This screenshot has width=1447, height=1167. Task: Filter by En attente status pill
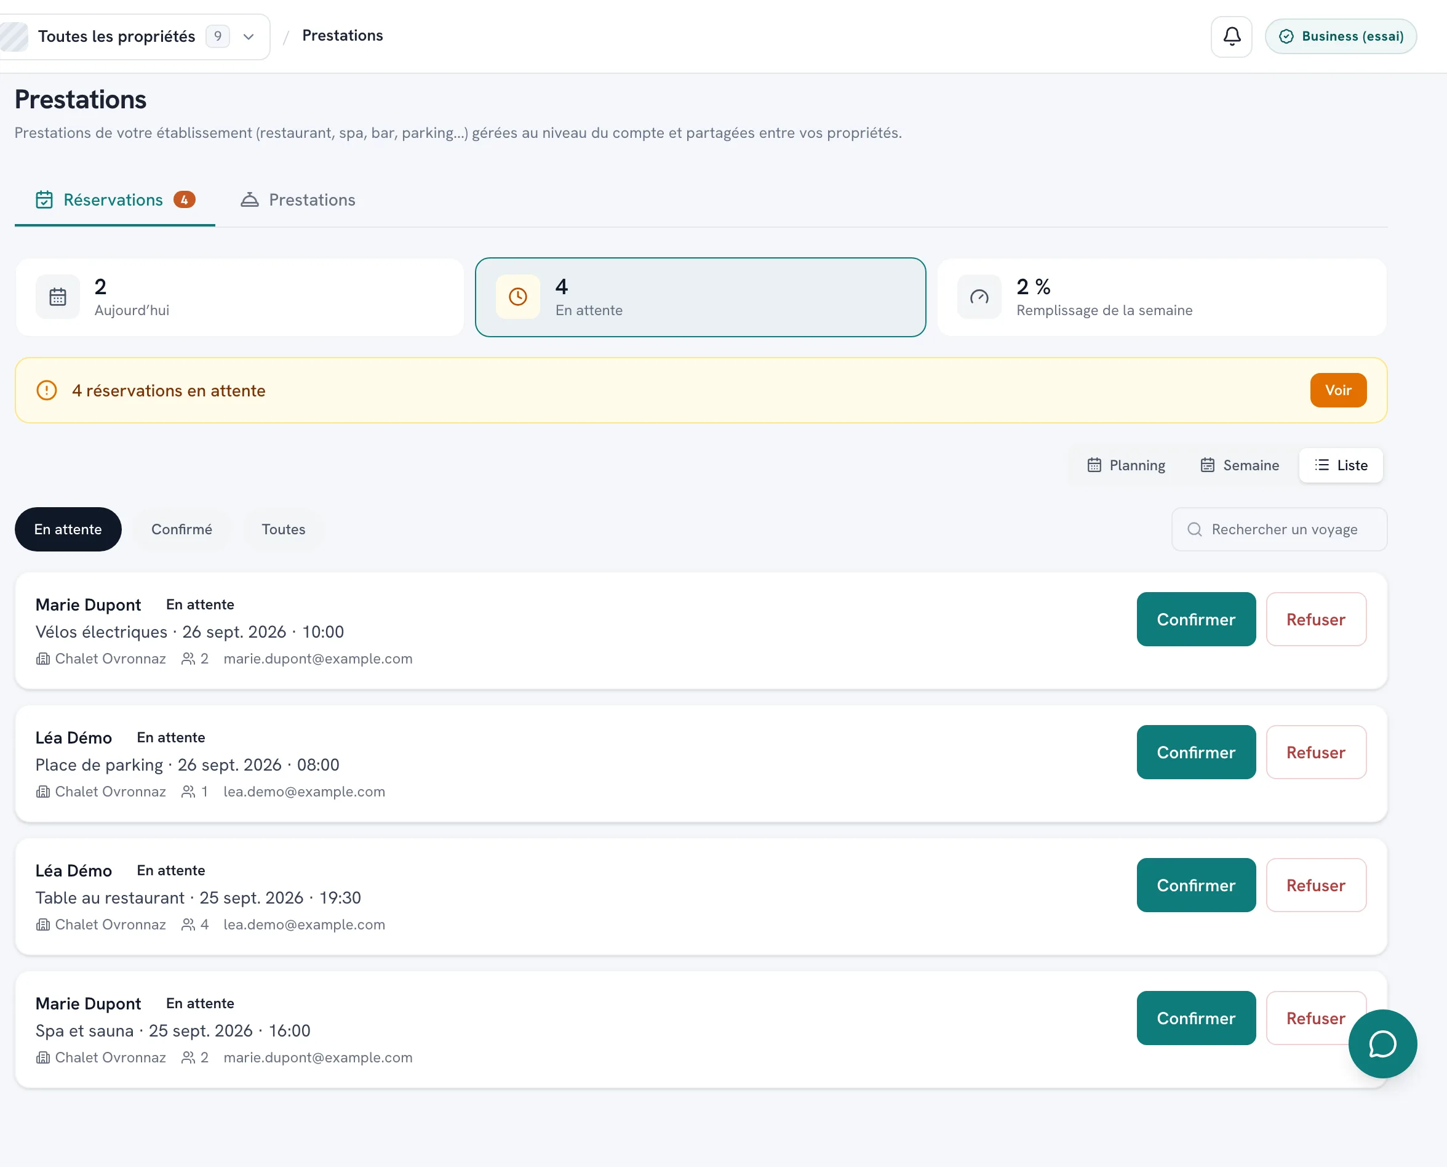[68, 529]
